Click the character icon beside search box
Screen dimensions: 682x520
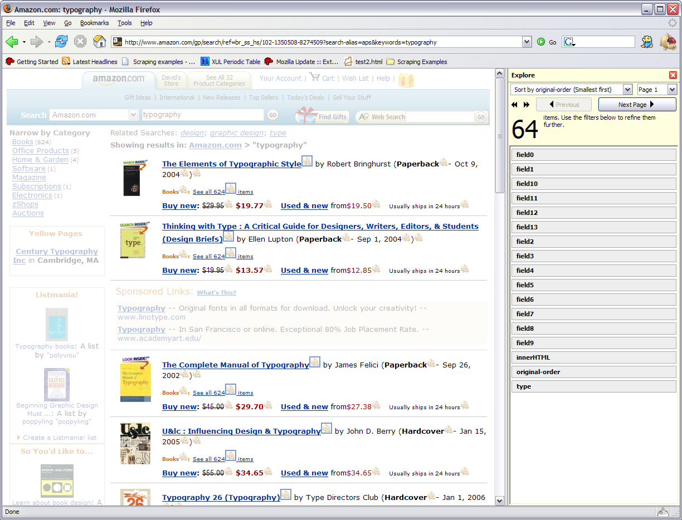pyautogui.click(x=647, y=42)
